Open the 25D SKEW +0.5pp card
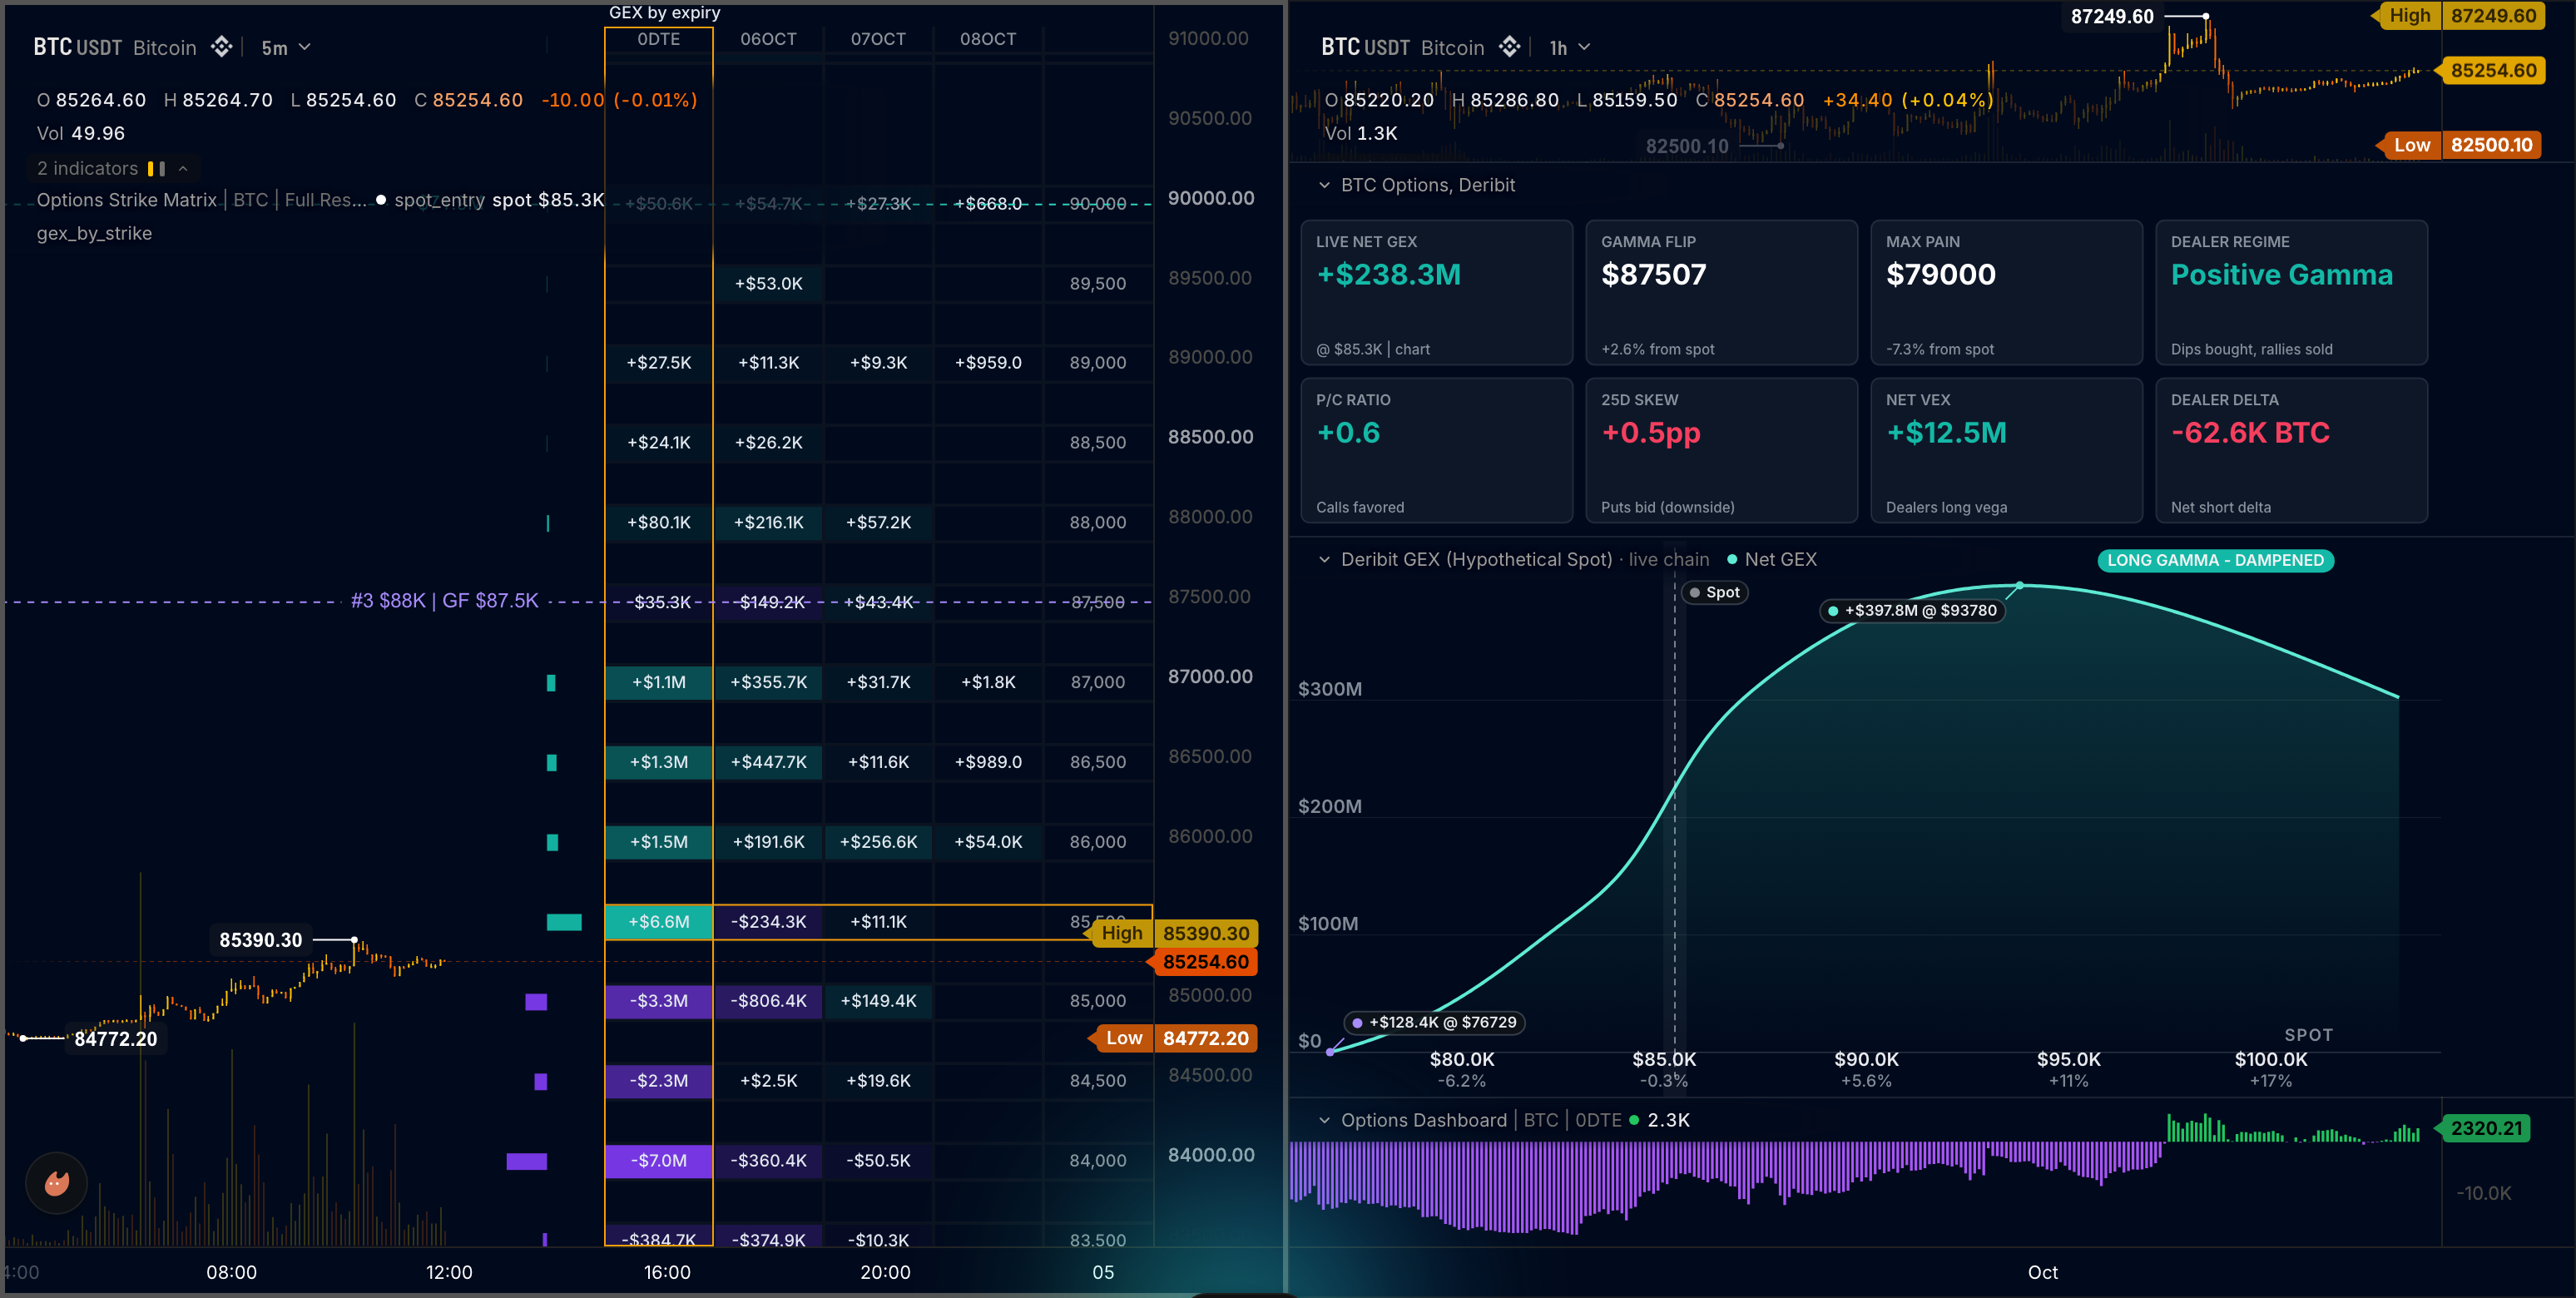 (x=1721, y=450)
